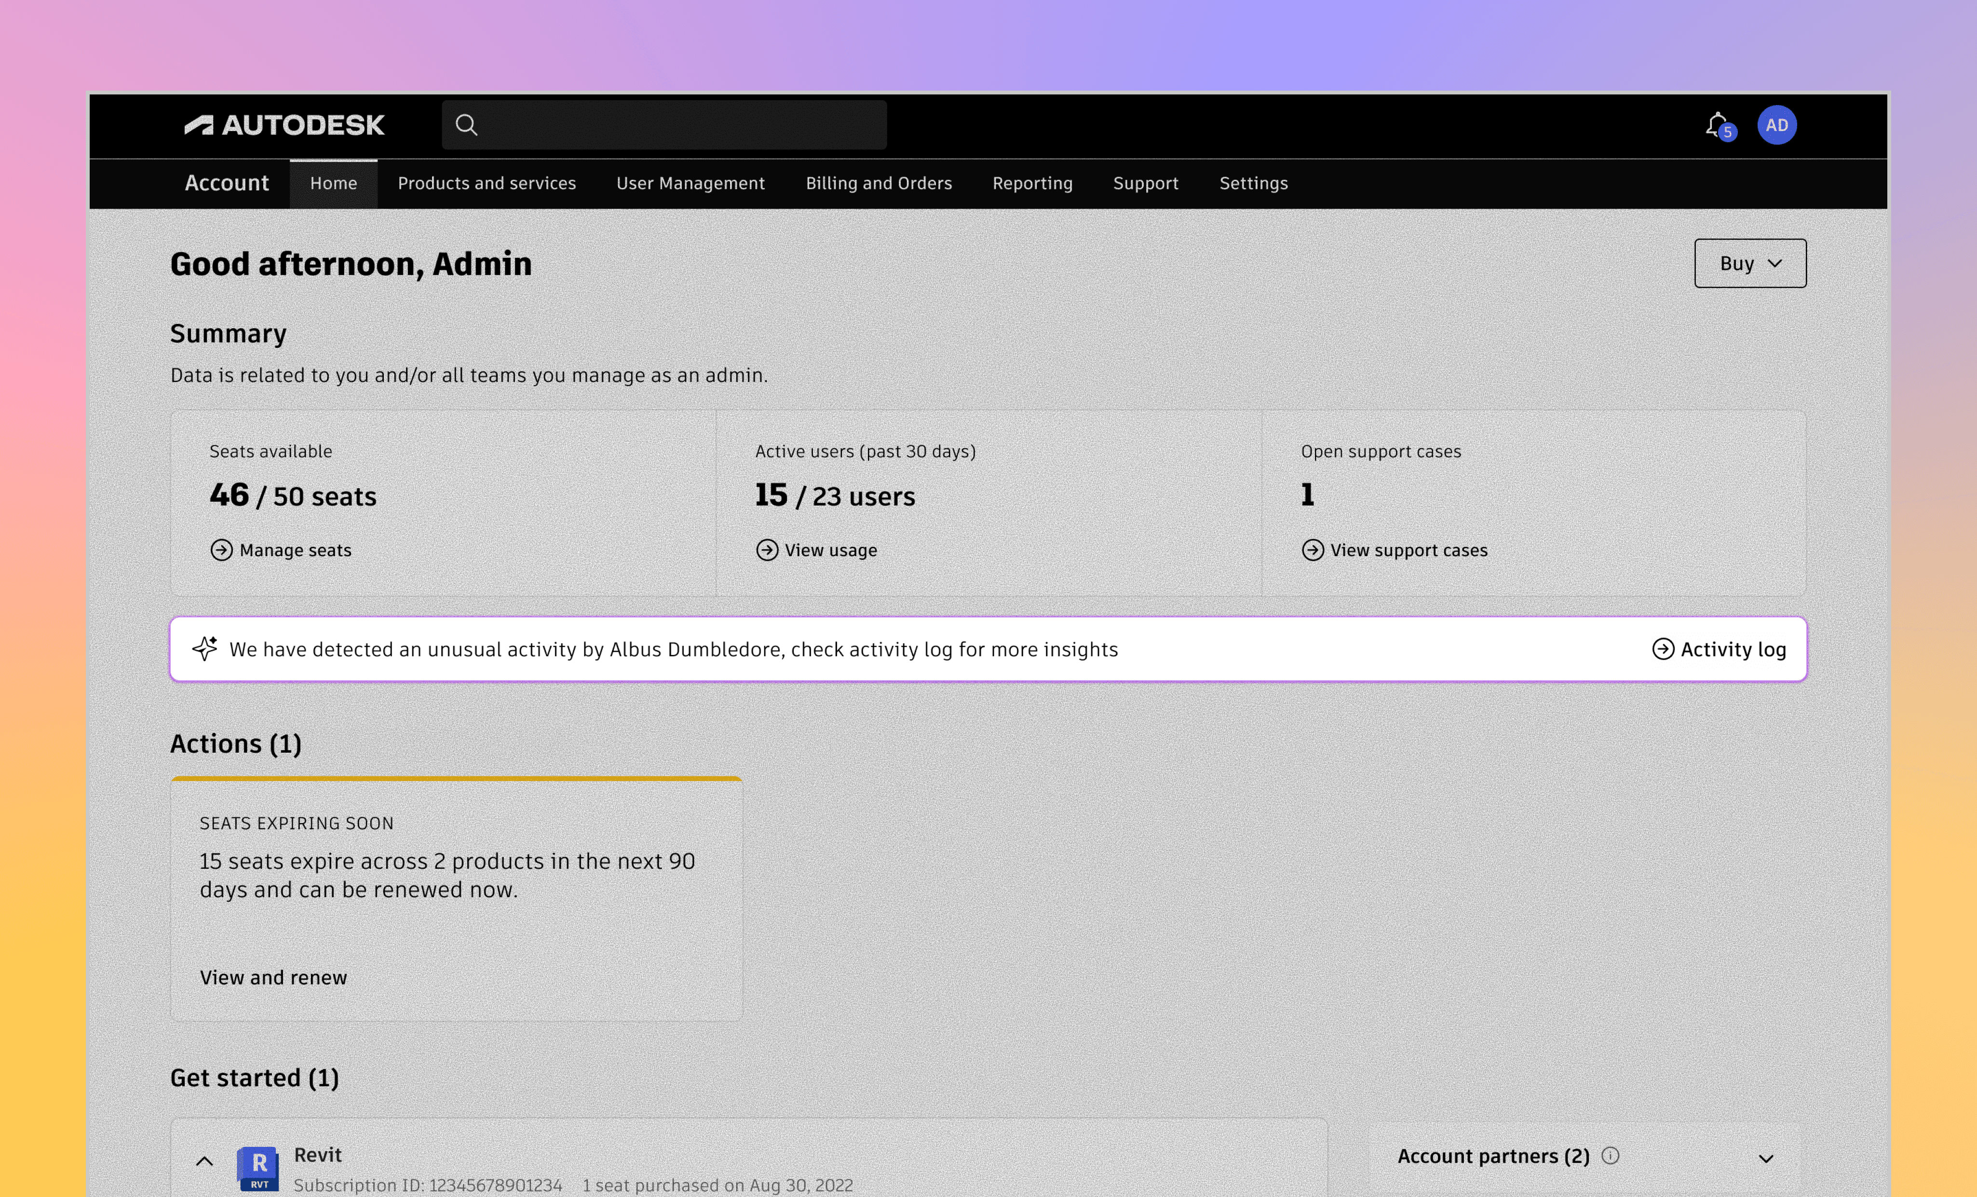Viewport: 1977px width, 1197px height.
Task: Click the Autodesk logo
Action: pyautogui.click(x=284, y=125)
